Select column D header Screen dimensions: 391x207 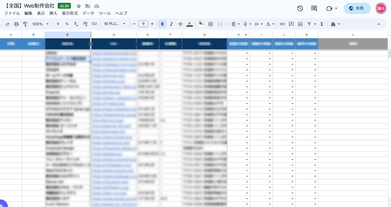[114, 35]
